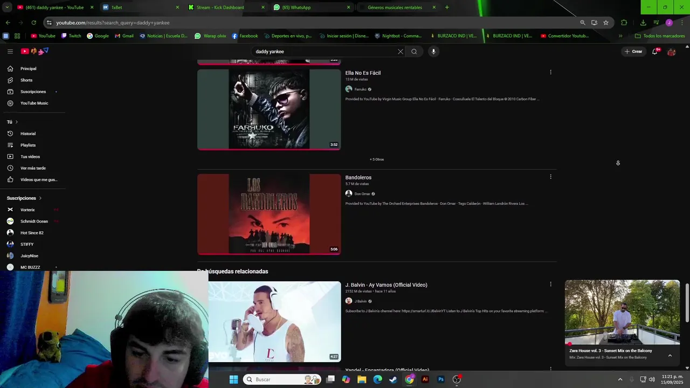690x388 pixels.
Task: Clear the daddy yankee search text
Action: [401, 52]
